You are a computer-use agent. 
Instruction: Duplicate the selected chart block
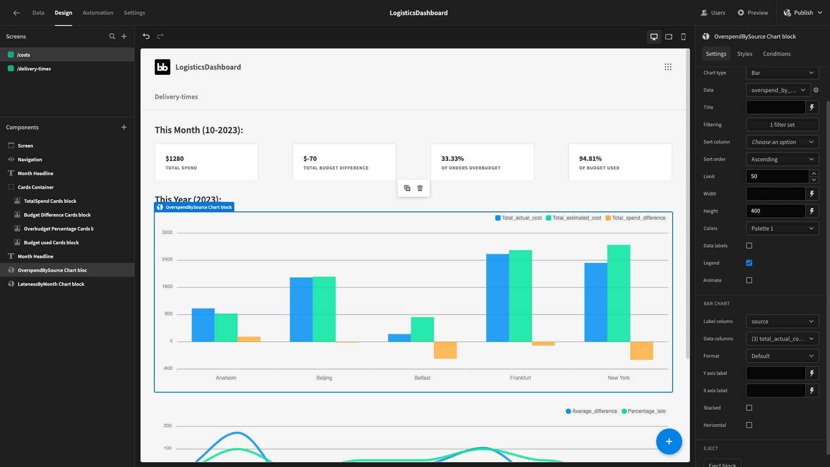[x=407, y=188]
